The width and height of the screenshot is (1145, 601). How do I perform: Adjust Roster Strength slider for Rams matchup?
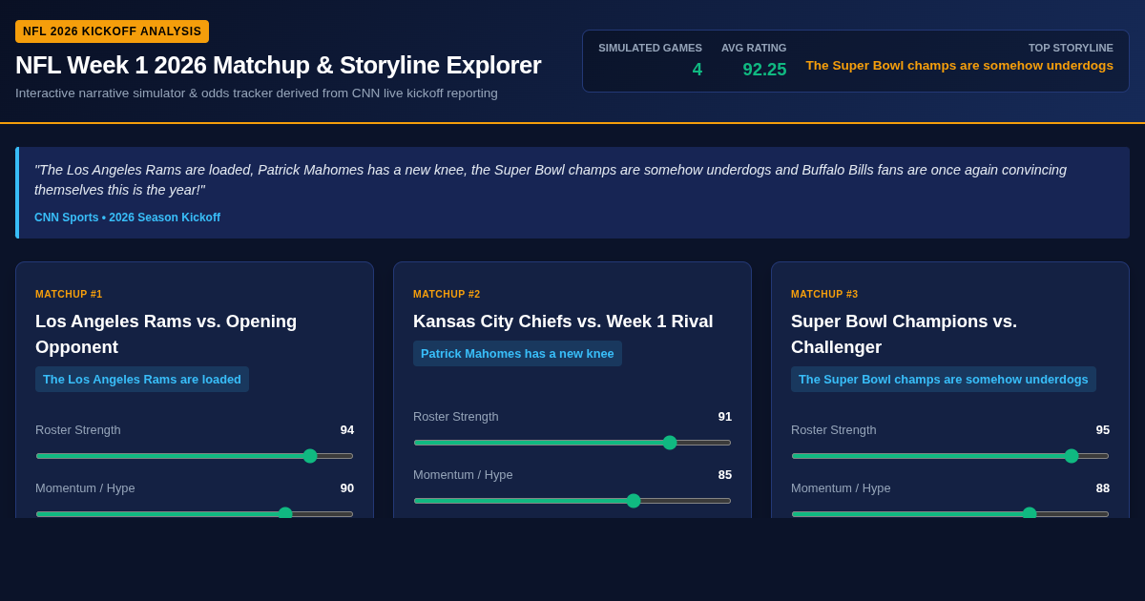pos(195,456)
